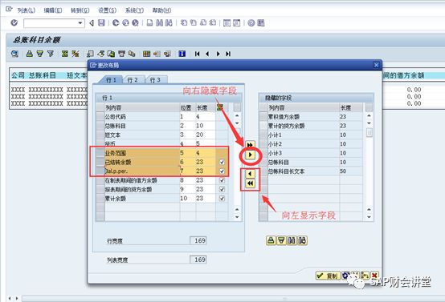
Task: Click the double left-arrow show all fields button
Action: (250, 183)
